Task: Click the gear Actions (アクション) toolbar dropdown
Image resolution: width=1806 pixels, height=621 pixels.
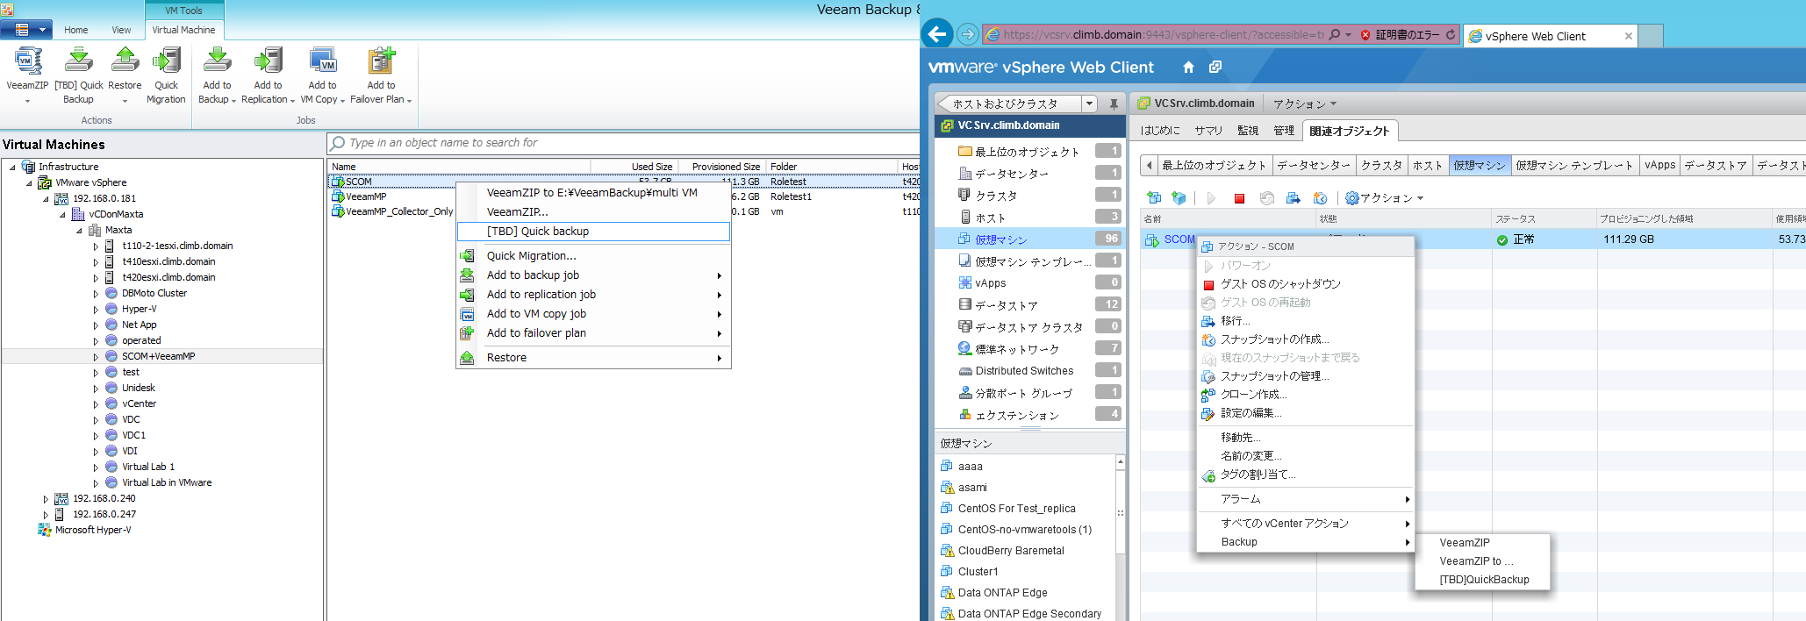Action: [x=1384, y=198]
